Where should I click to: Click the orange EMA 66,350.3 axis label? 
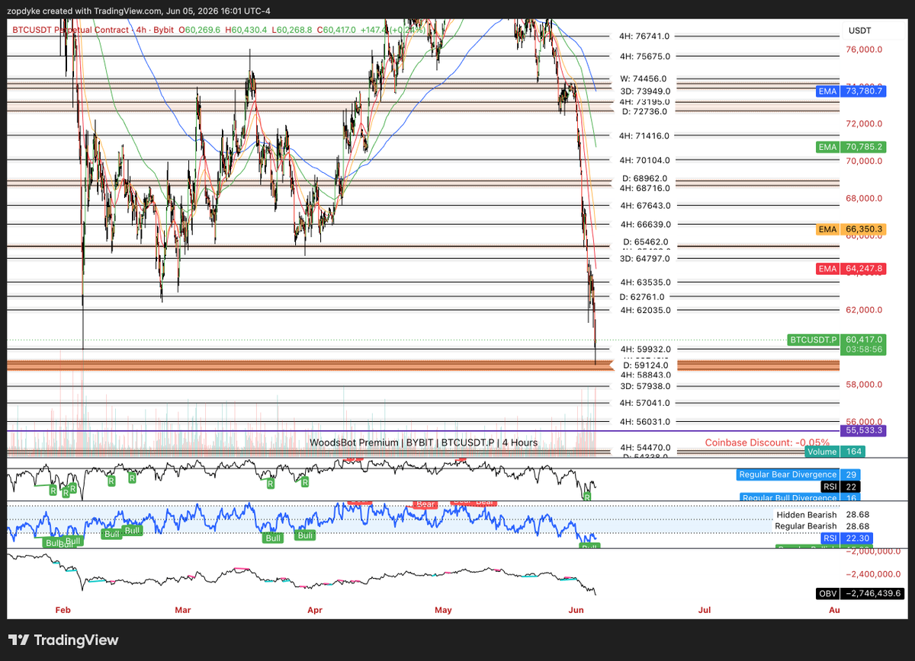(x=852, y=228)
